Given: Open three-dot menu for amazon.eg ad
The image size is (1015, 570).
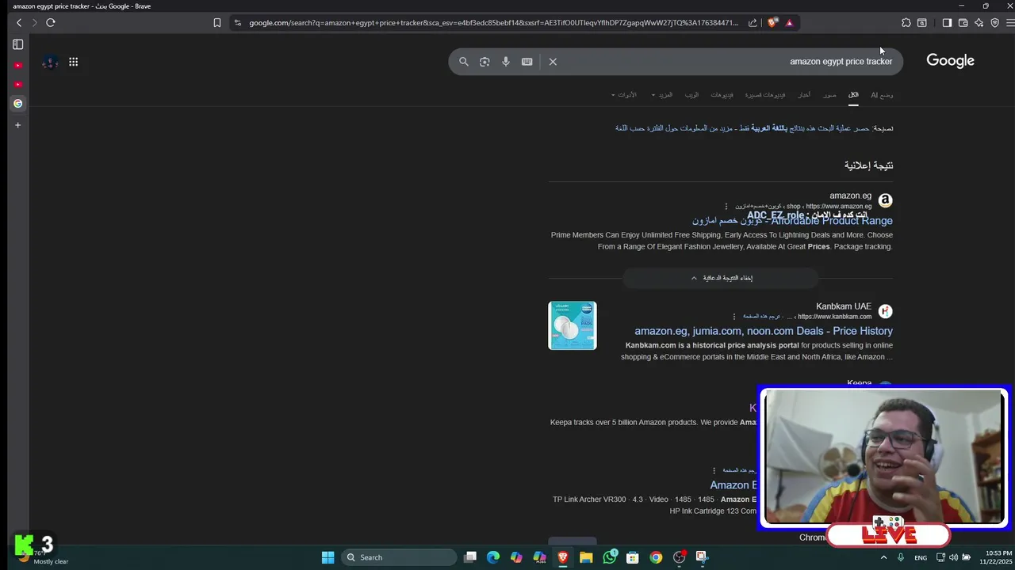Looking at the screenshot, I should coord(726,207).
